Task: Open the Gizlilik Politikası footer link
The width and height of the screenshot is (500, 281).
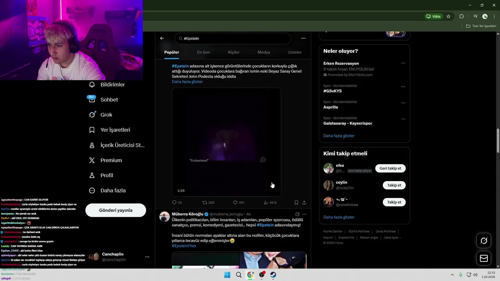Action: [359, 231]
